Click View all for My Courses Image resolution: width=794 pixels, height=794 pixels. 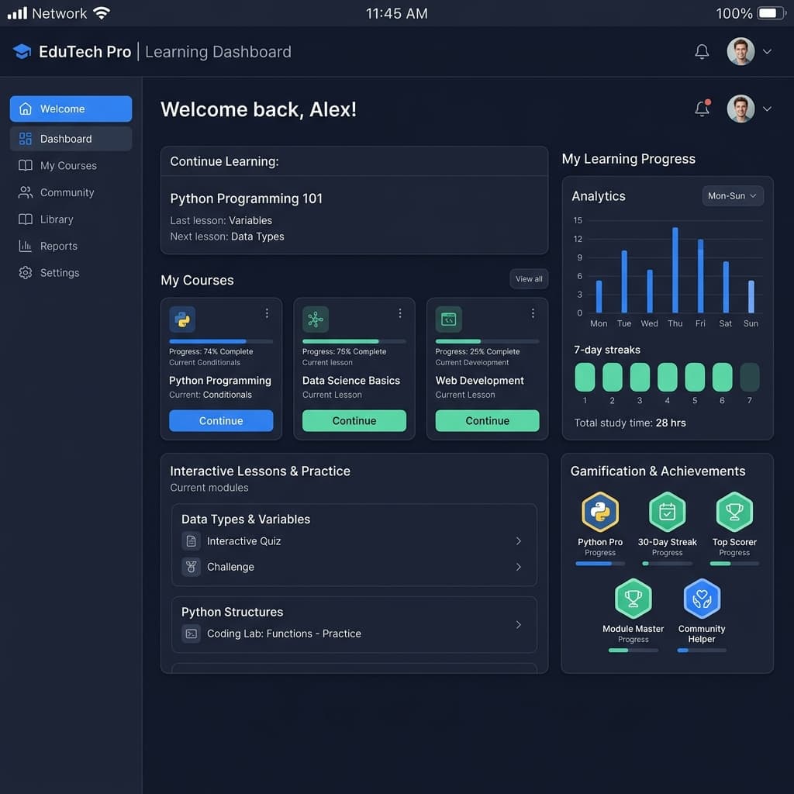tap(529, 279)
